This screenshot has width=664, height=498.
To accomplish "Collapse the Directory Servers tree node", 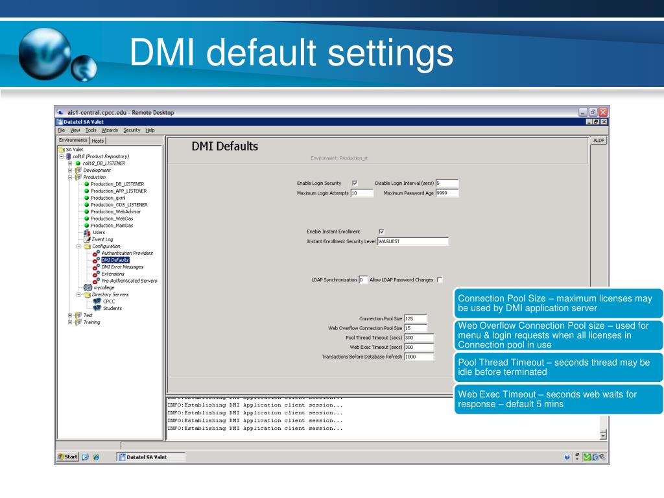I will [78, 294].
